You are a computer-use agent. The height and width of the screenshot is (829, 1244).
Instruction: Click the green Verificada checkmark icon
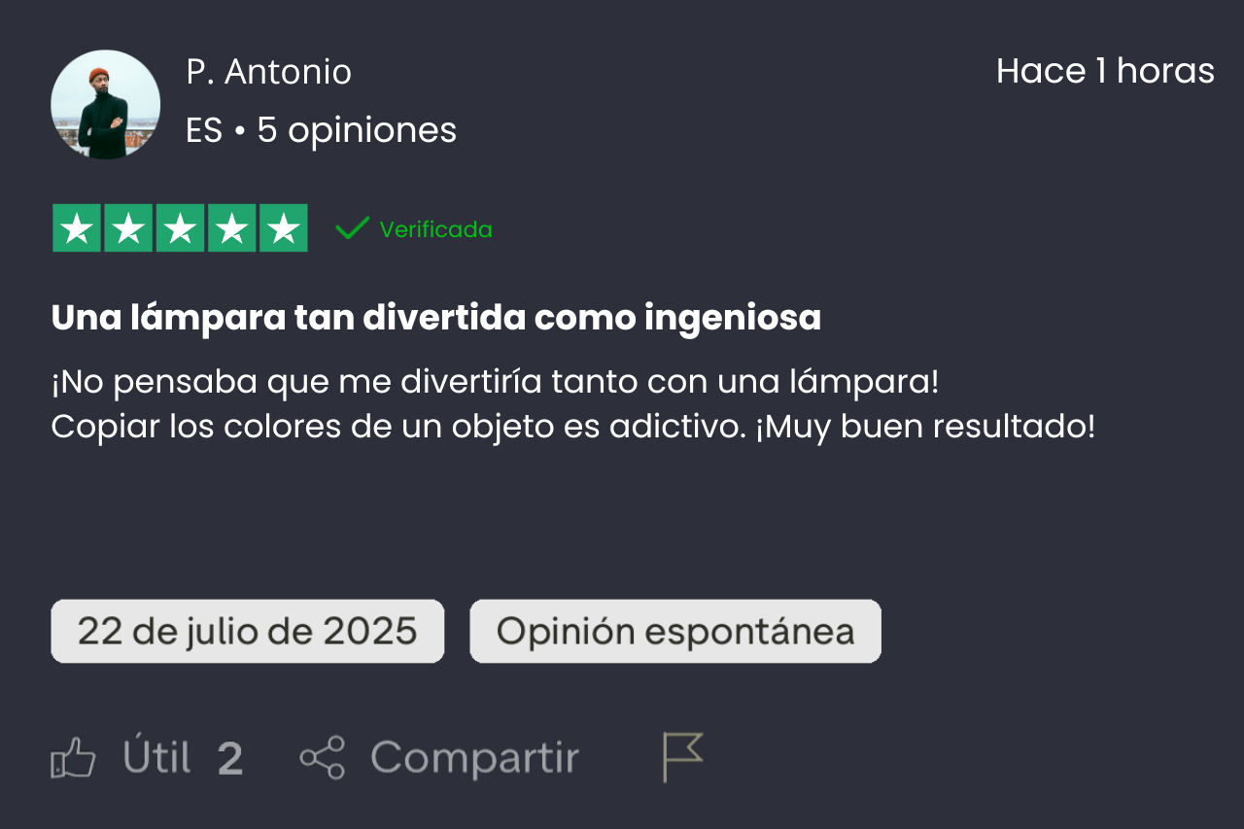(x=352, y=229)
